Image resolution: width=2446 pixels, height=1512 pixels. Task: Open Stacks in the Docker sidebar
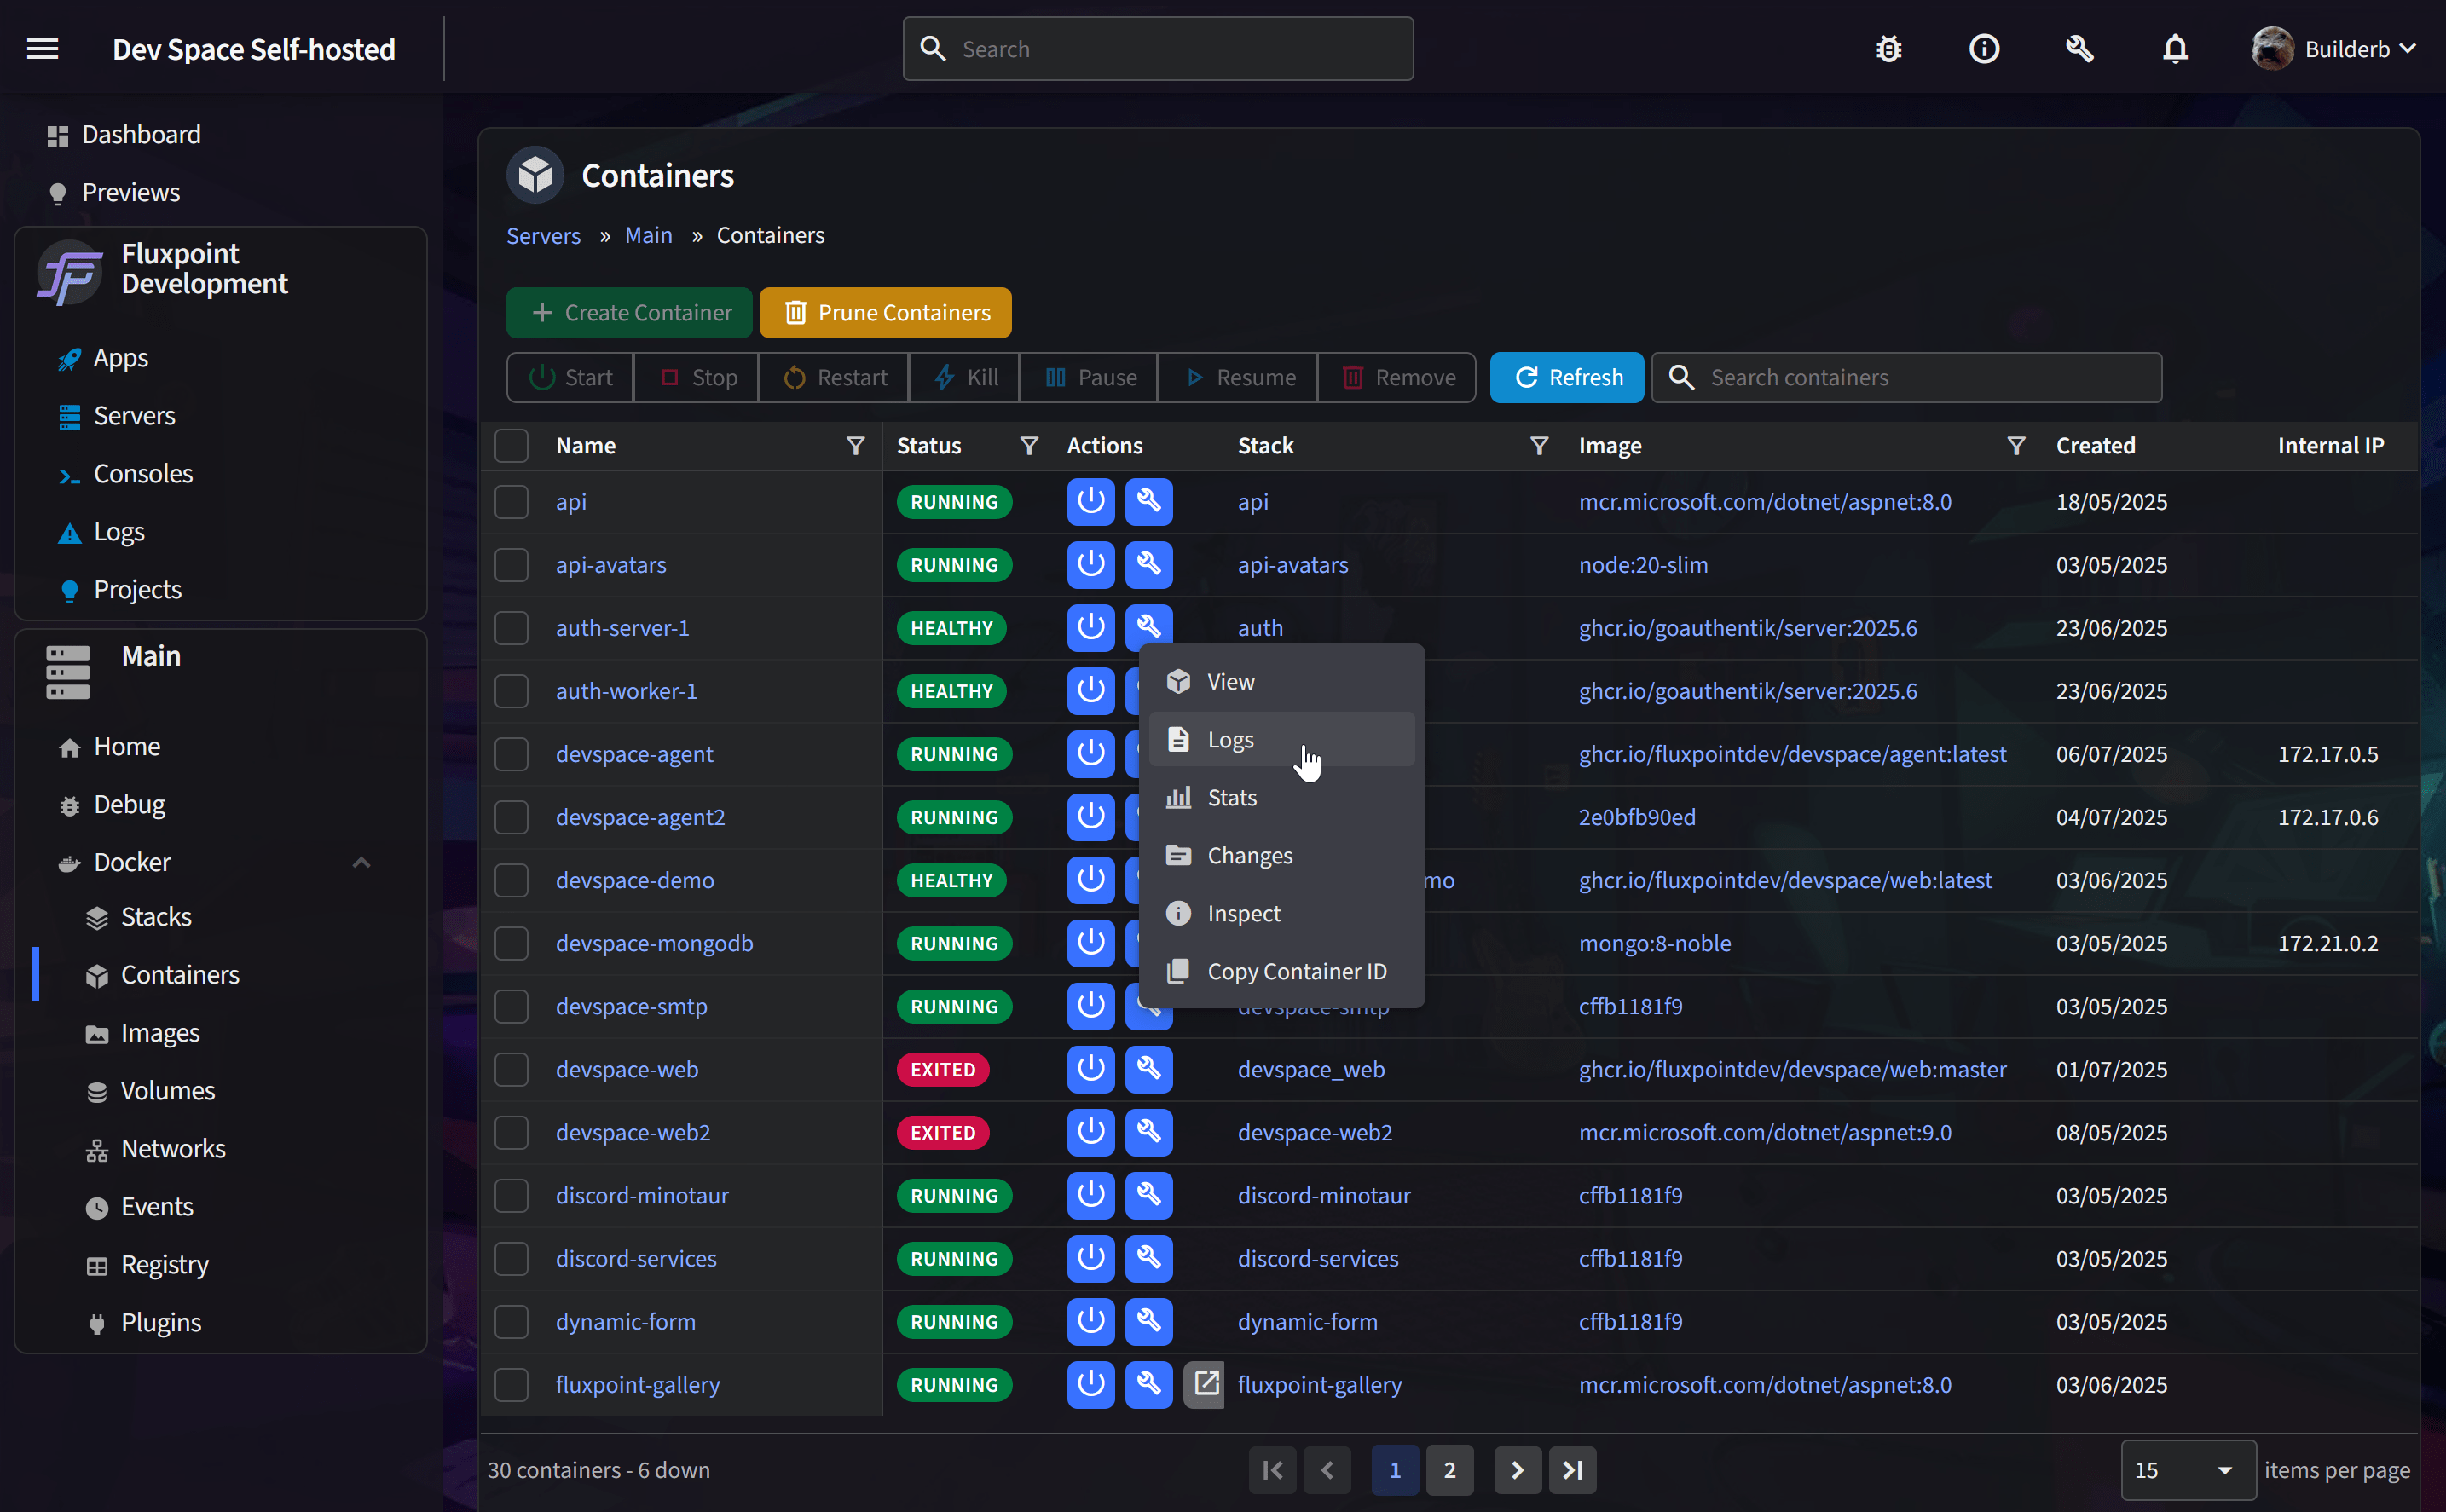[155, 917]
